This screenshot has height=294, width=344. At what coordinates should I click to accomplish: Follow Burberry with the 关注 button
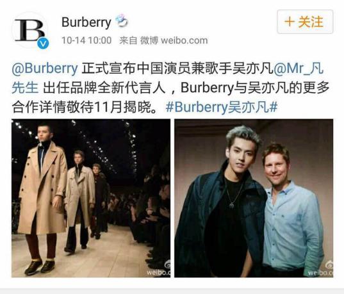point(305,22)
